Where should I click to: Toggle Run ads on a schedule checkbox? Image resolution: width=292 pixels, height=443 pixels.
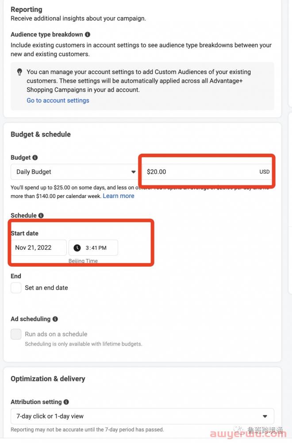(16, 334)
